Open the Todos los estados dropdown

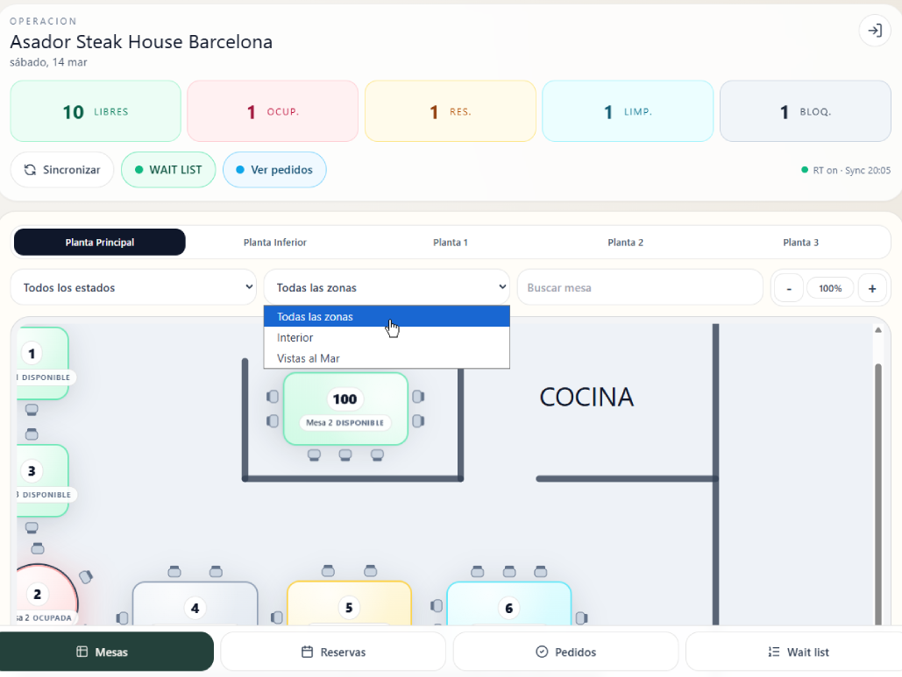pos(133,287)
